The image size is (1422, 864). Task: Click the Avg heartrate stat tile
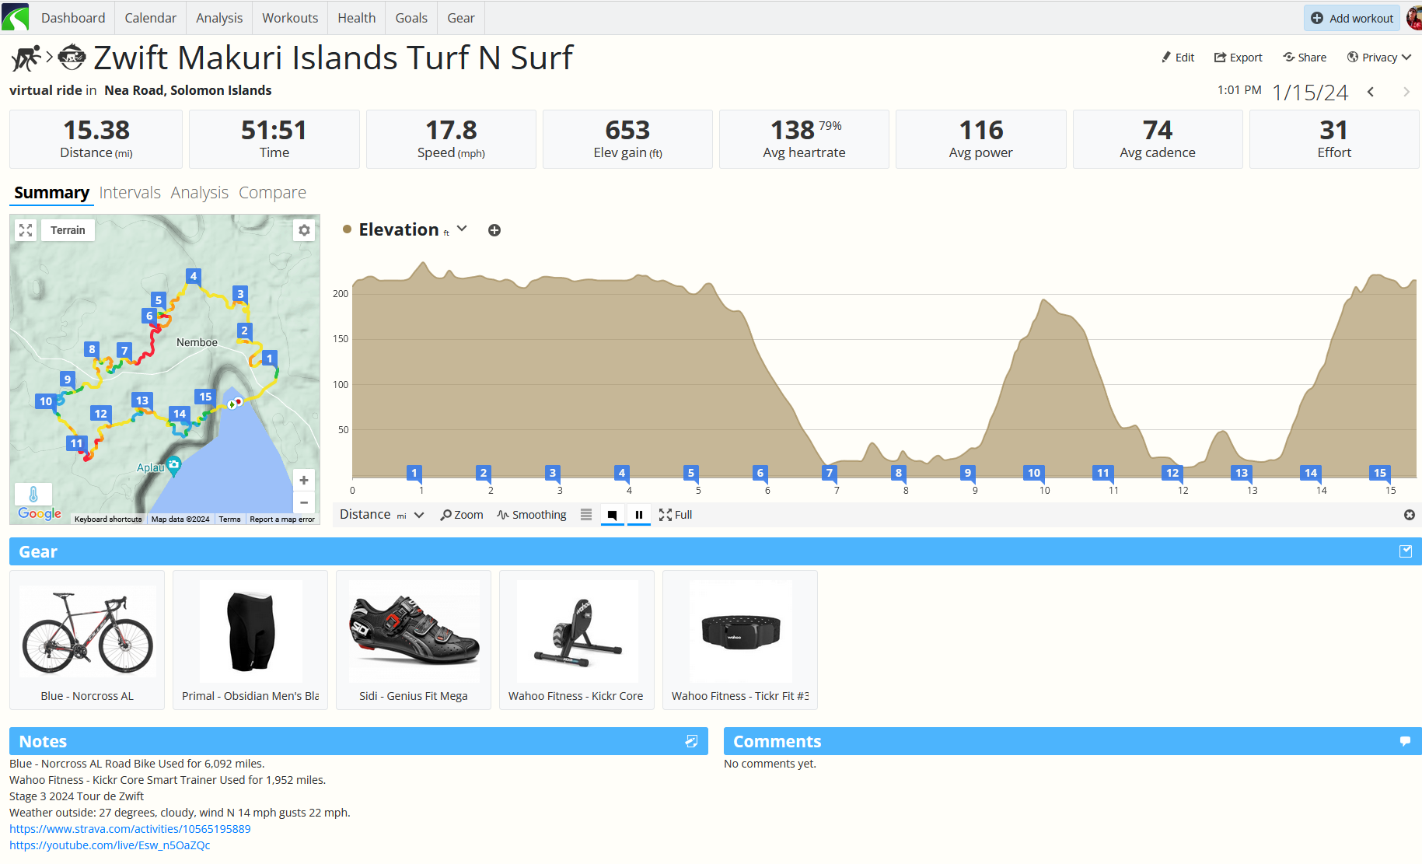tap(804, 139)
